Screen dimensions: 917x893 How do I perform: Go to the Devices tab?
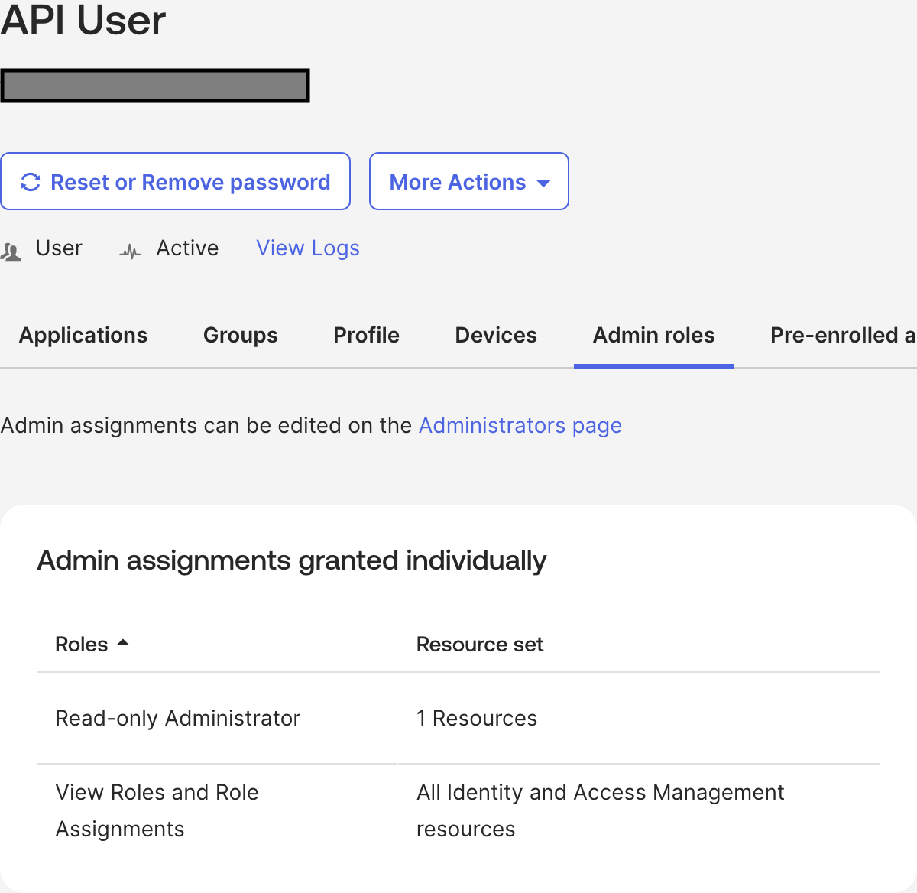[496, 335]
